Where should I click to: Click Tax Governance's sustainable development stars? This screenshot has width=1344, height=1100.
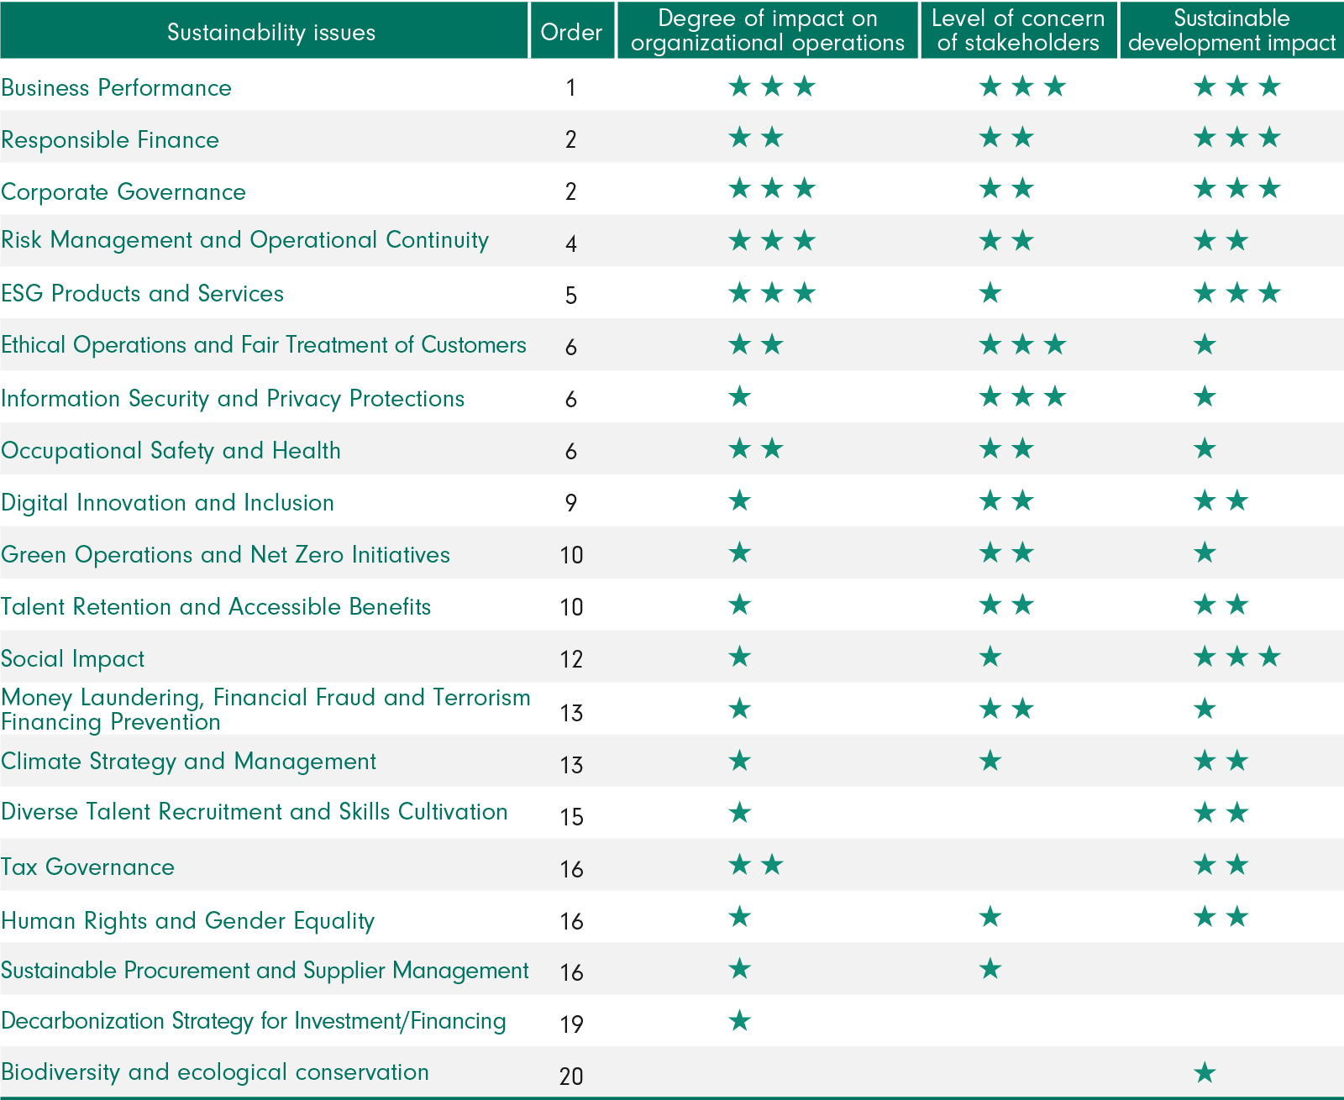[x=1221, y=865]
